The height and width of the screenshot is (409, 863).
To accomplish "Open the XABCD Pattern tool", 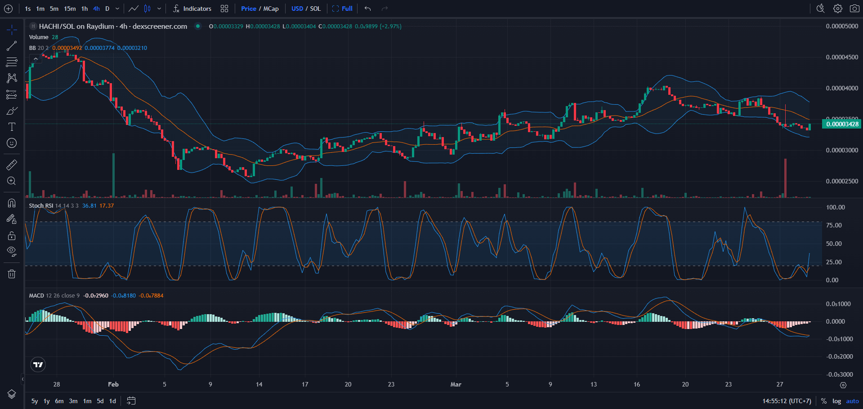I will click(x=11, y=78).
